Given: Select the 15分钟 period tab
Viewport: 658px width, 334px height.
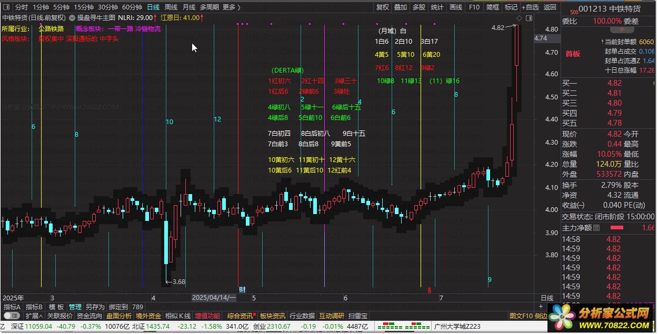Looking at the screenshot, I should tap(84, 7).
